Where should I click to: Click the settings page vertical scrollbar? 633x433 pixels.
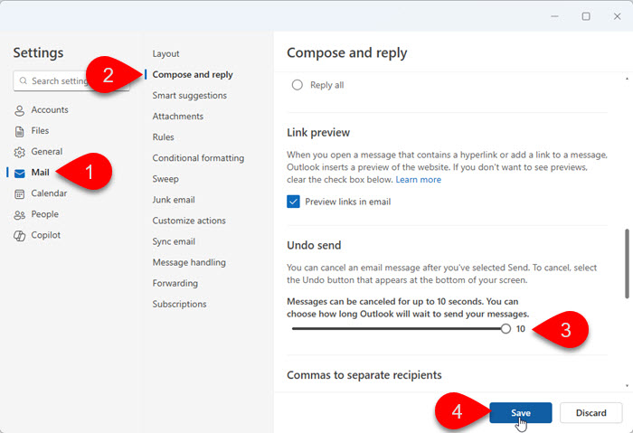tap(627, 262)
